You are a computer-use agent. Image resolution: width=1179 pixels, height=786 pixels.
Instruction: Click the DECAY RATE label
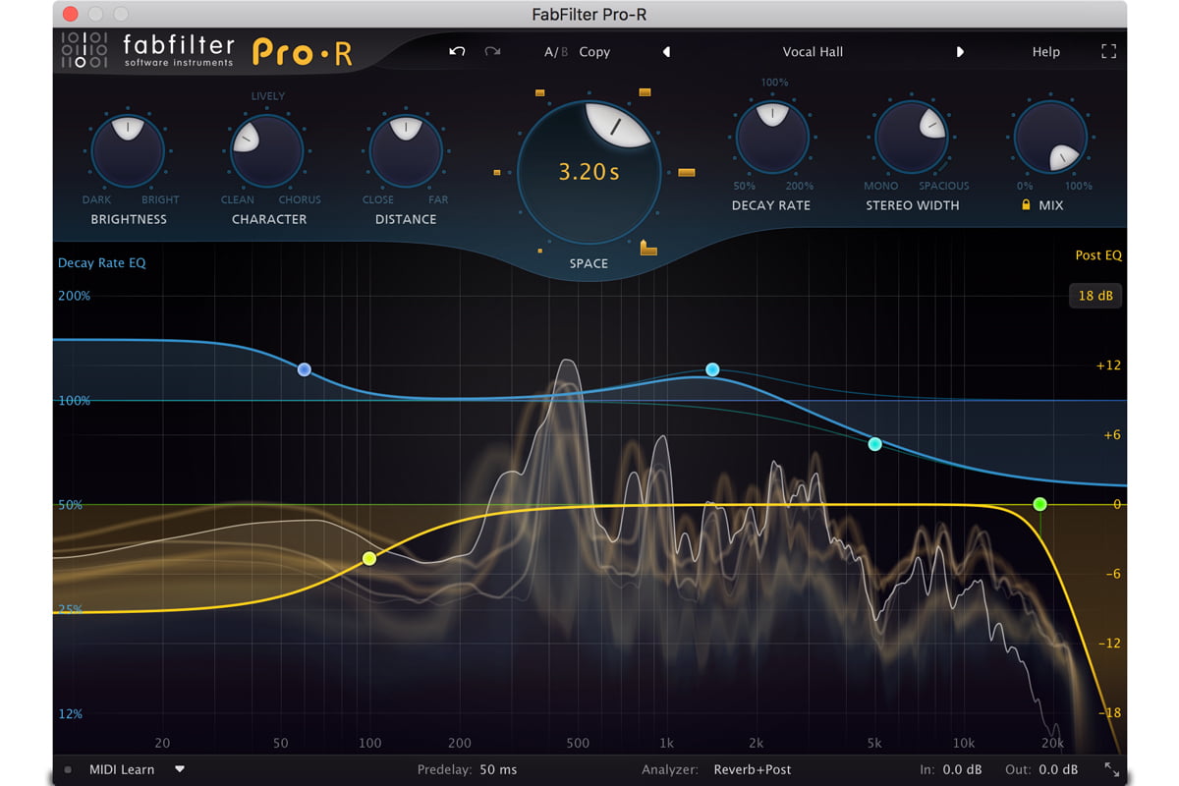coord(773,205)
